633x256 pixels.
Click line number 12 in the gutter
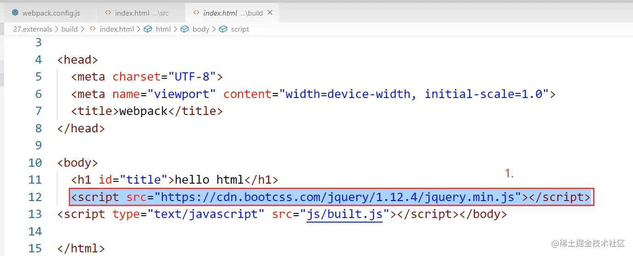35,197
